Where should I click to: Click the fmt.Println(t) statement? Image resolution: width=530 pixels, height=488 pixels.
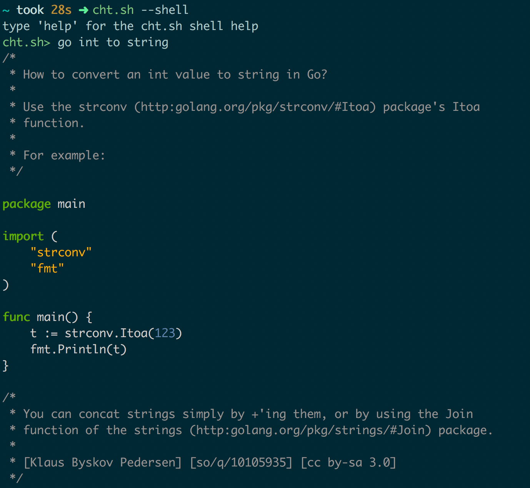click(78, 349)
